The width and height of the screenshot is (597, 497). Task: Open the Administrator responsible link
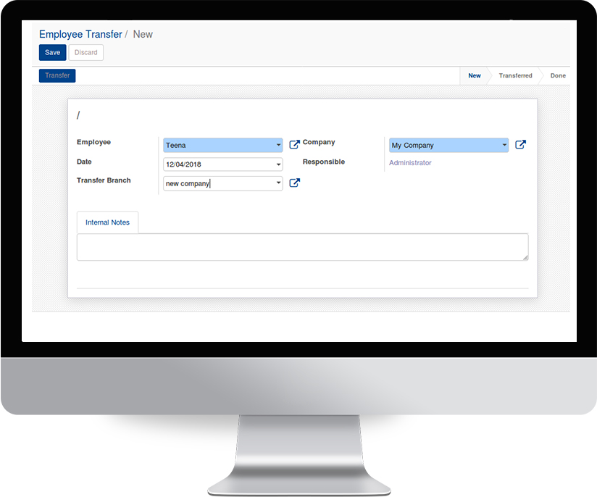(x=410, y=162)
